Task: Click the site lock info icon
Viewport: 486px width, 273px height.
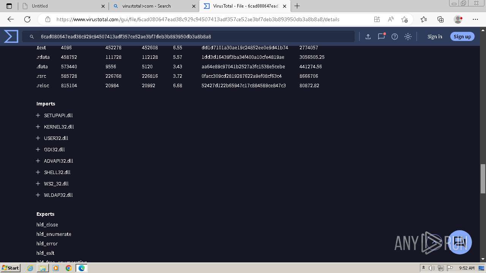Action: 48,19
